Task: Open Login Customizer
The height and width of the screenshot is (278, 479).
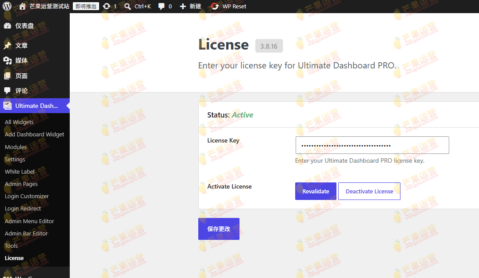Action: [27, 196]
